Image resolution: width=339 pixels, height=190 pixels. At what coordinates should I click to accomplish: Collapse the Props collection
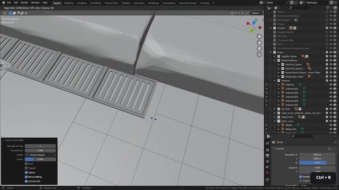pos(271,52)
